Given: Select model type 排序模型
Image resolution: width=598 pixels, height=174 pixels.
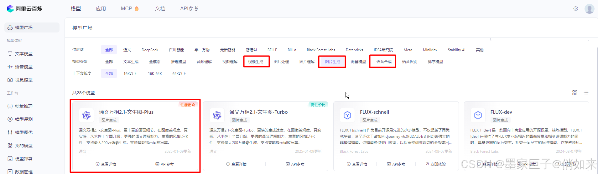Looking at the screenshot, I should [435, 62].
